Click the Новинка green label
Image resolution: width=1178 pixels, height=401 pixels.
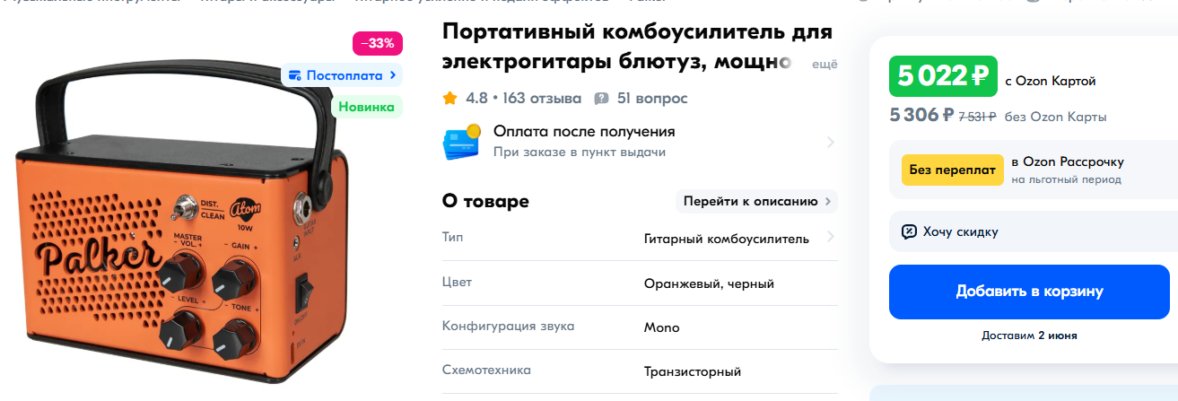(366, 107)
